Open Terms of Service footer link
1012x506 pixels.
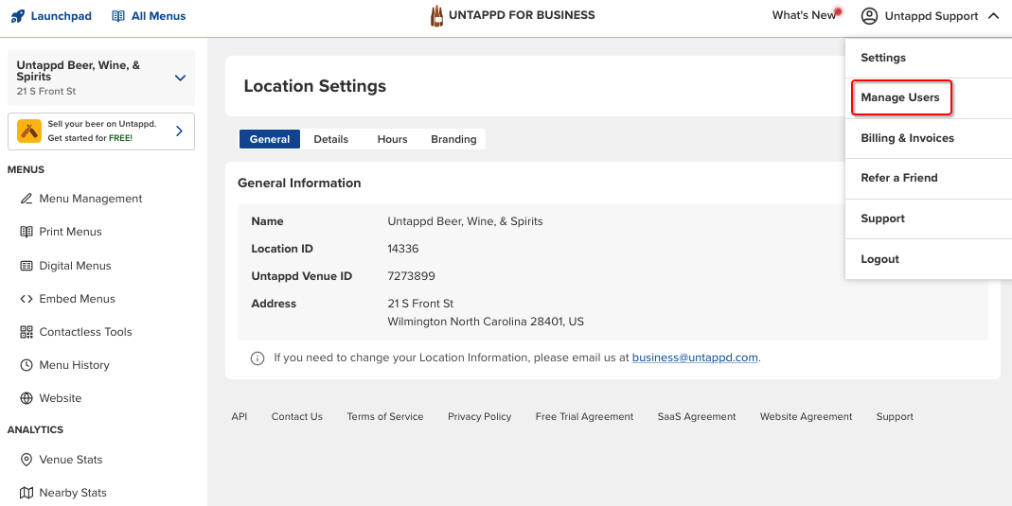pos(385,417)
